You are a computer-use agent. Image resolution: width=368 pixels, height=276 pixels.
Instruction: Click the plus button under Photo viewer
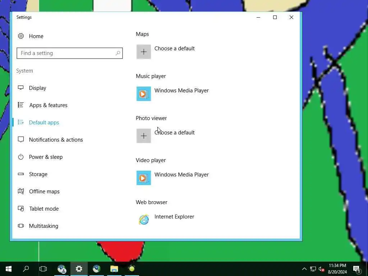point(144,136)
